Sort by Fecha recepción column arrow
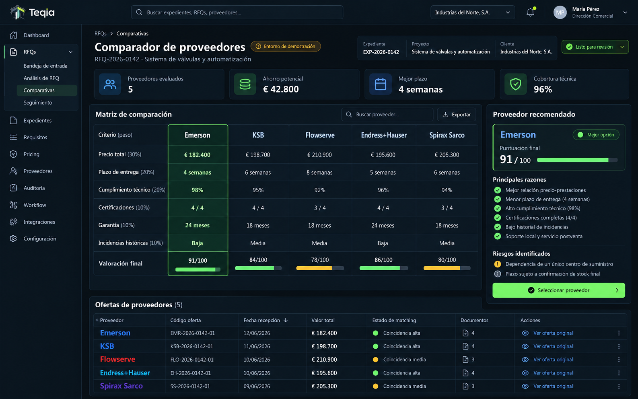Image resolution: width=638 pixels, height=399 pixels. [x=286, y=320]
